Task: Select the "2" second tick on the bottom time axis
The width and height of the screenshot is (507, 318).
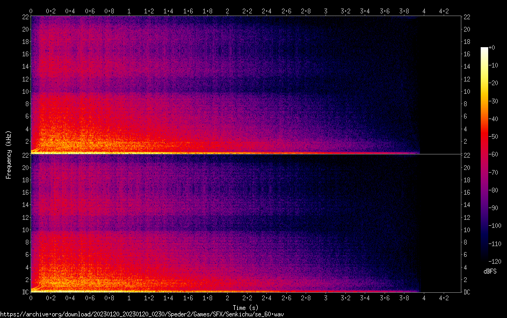Action: coord(228,298)
